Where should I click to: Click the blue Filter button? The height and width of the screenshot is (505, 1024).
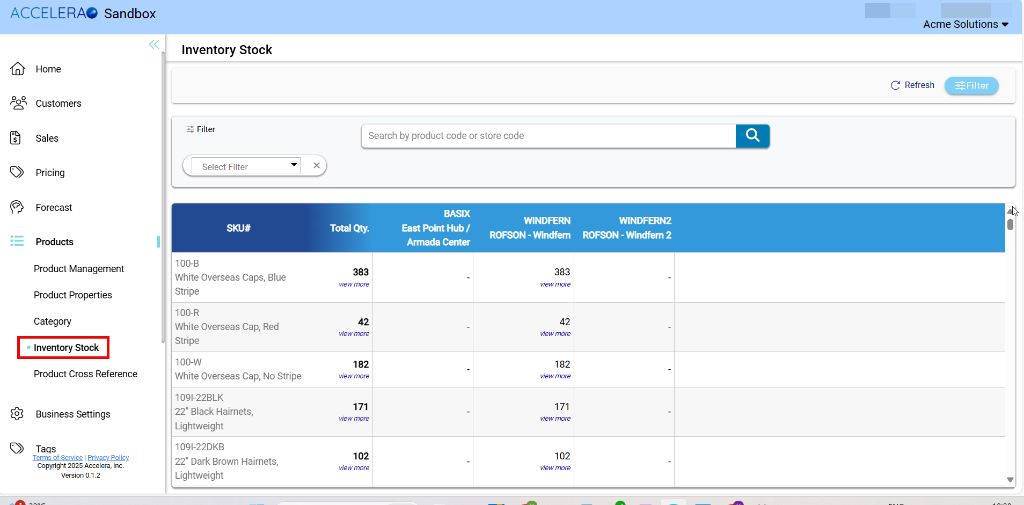[971, 85]
